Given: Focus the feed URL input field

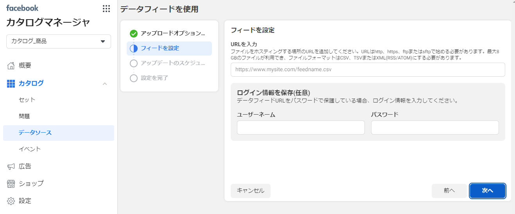Looking at the screenshot, I should pos(368,70).
